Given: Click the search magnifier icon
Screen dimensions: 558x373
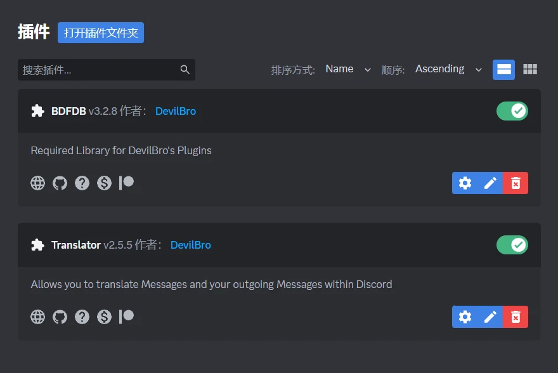Looking at the screenshot, I should point(185,69).
